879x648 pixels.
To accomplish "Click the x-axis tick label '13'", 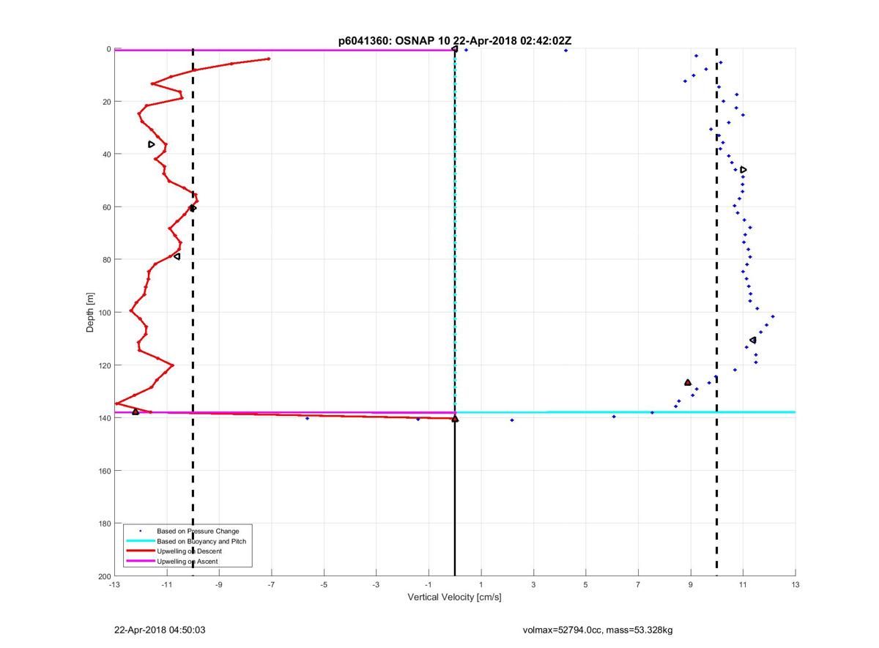I will tap(795, 585).
